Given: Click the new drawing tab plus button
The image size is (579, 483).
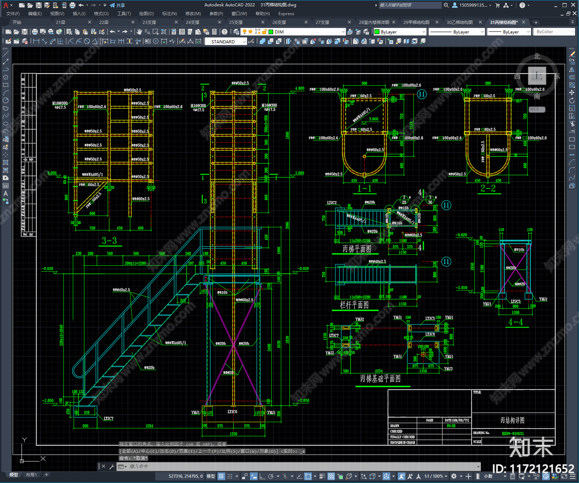Looking at the screenshot, I should click(536, 22).
